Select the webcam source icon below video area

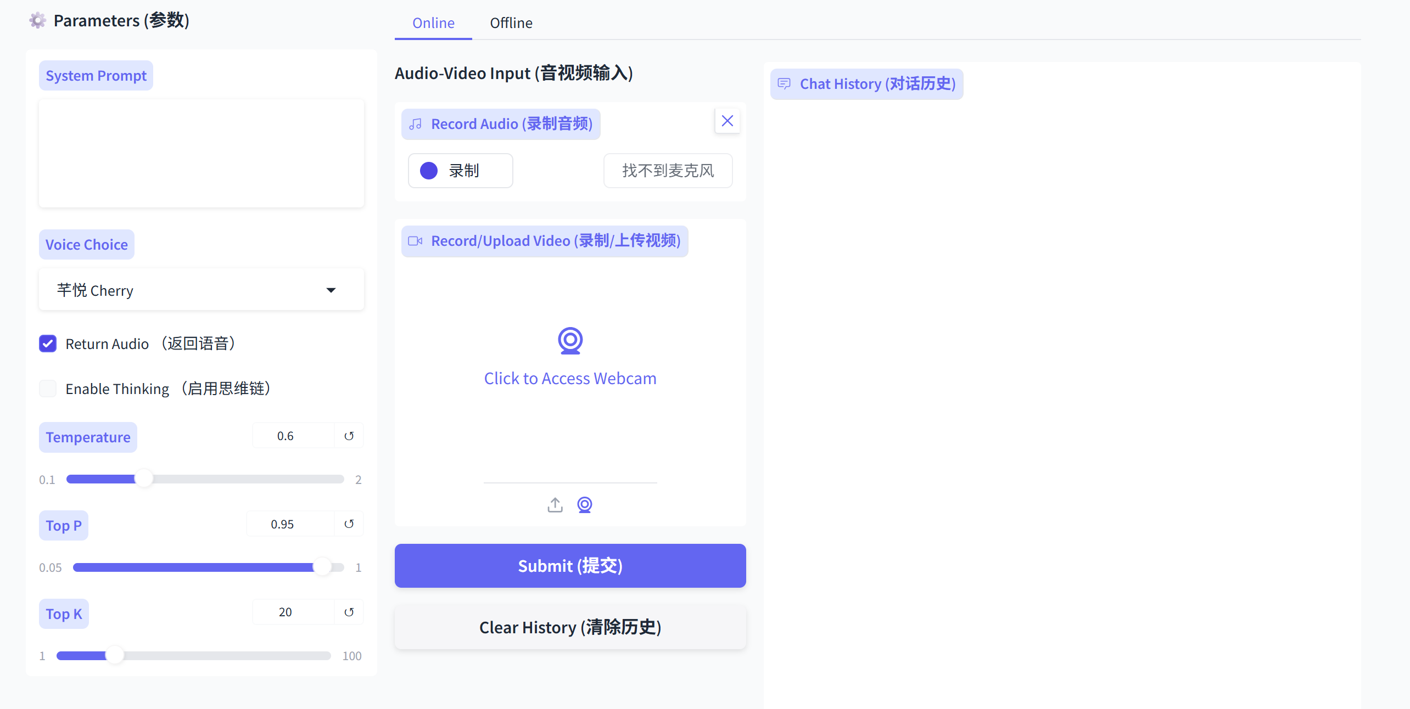pyautogui.click(x=585, y=505)
